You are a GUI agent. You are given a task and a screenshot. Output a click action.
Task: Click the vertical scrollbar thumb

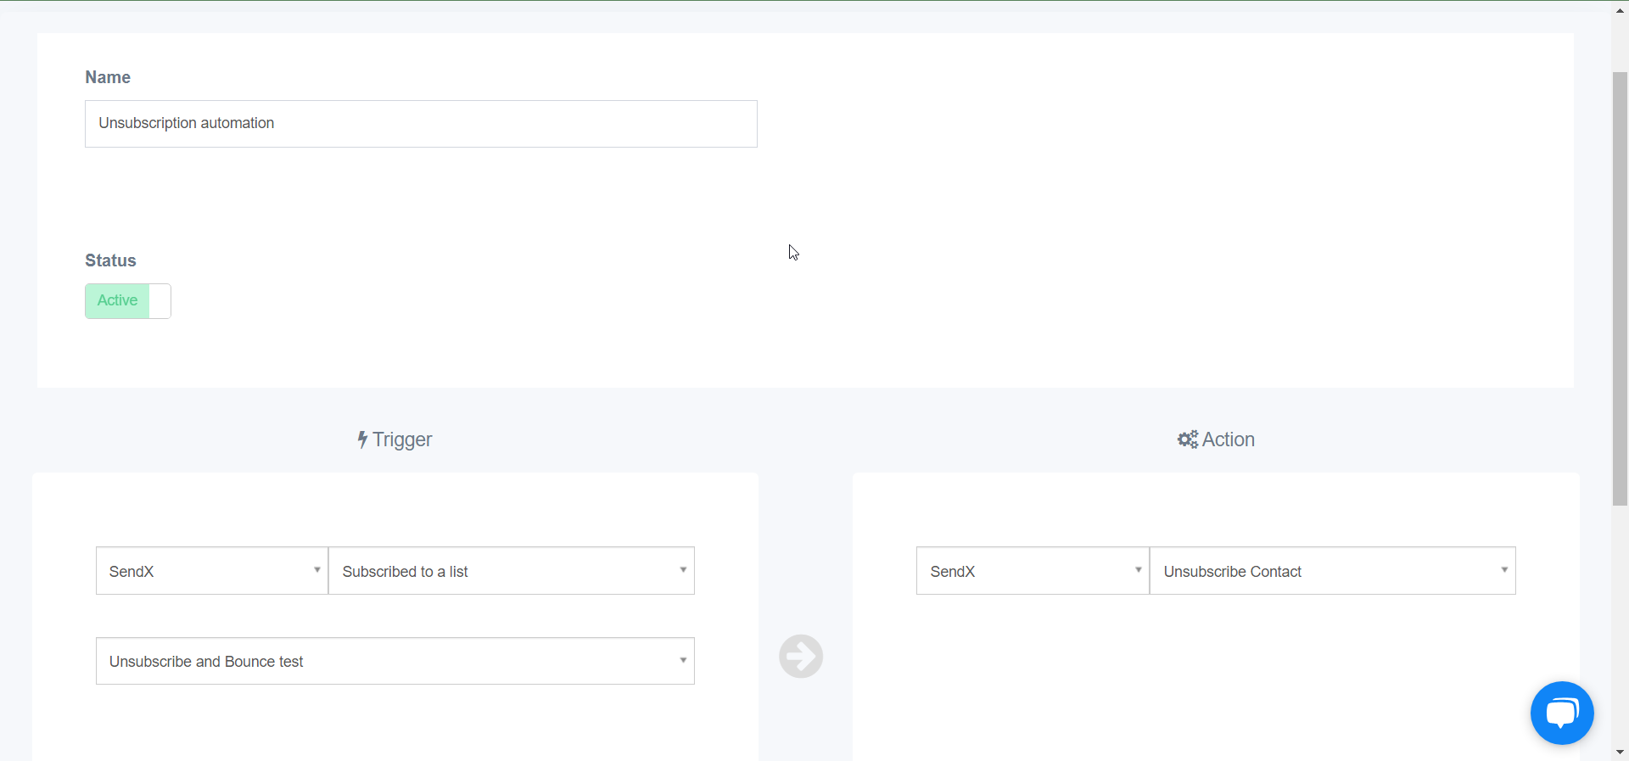(1620, 288)
